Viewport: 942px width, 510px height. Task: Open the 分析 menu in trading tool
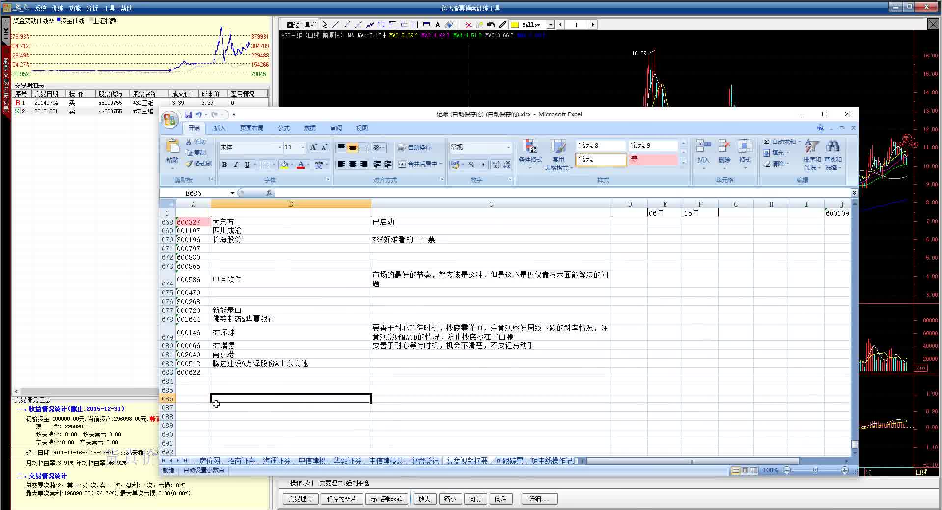click(92, 8)
